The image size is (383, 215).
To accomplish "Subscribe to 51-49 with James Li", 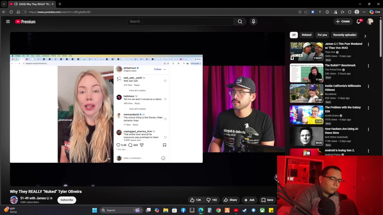I will point(67,200).
